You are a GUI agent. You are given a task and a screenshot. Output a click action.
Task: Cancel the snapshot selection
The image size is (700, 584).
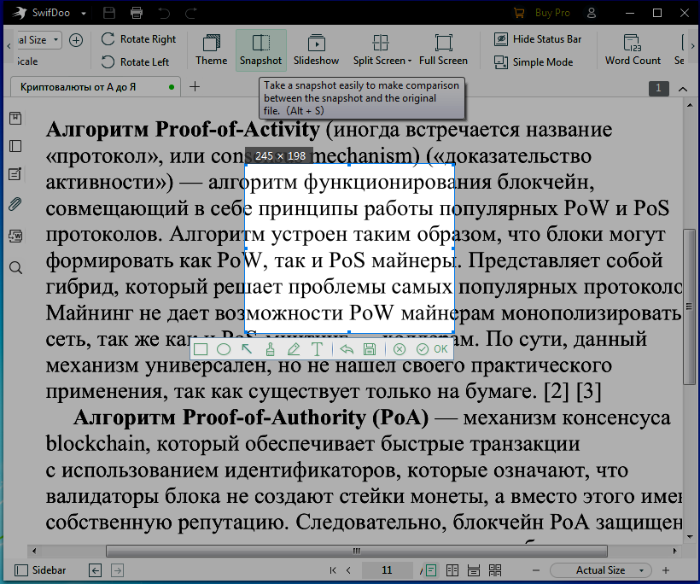pyautogui.click(x=399, y=349)
